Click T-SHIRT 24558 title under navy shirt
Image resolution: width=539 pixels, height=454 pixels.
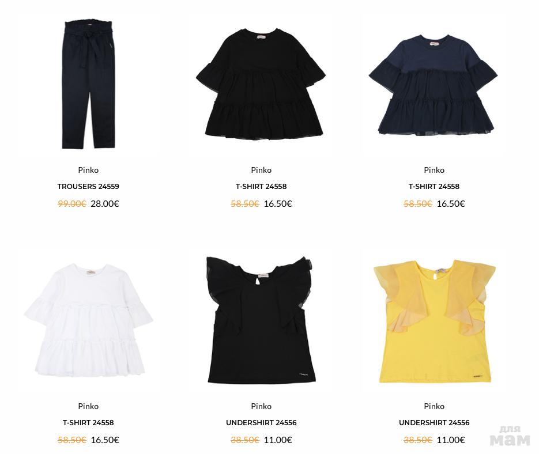coord(434,186)
